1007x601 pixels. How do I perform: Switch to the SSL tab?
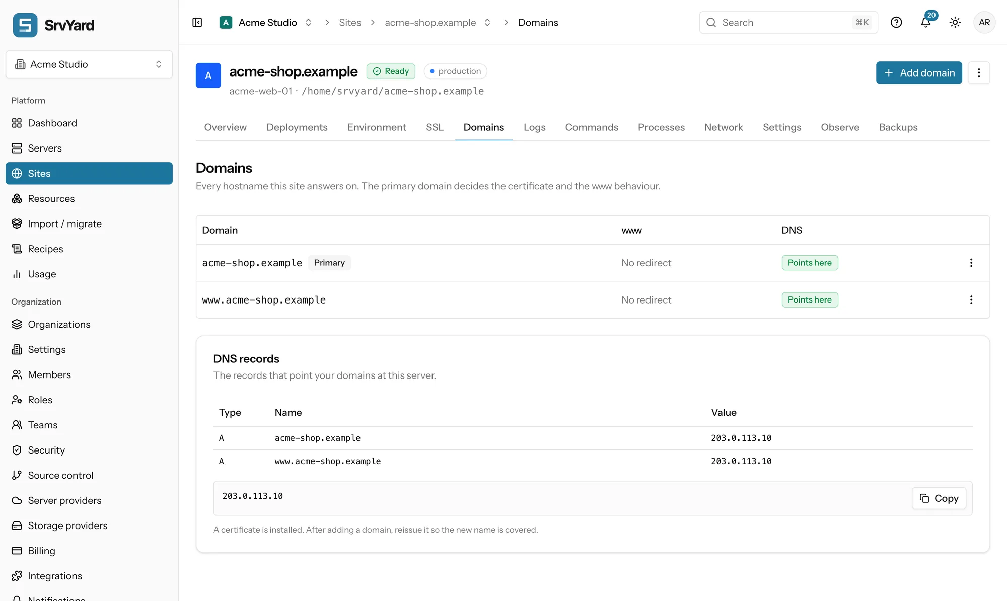[x=435, y=128]
